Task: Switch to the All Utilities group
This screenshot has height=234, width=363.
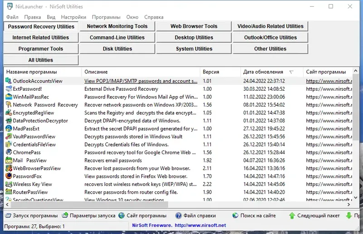Action: [x=41, y=60]
